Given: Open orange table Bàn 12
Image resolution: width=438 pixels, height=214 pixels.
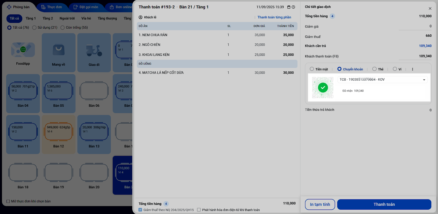Looking at the screenshot, I should [59, 134].
